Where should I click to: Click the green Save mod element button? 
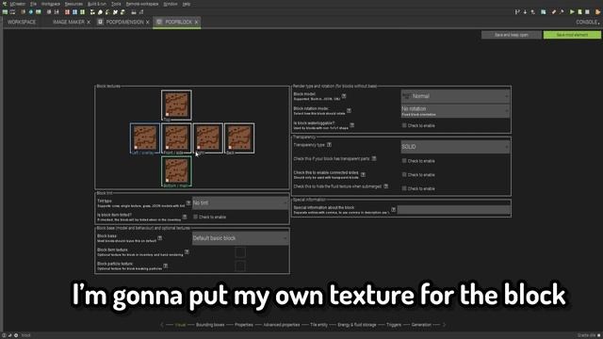click(x=572, y=35)
